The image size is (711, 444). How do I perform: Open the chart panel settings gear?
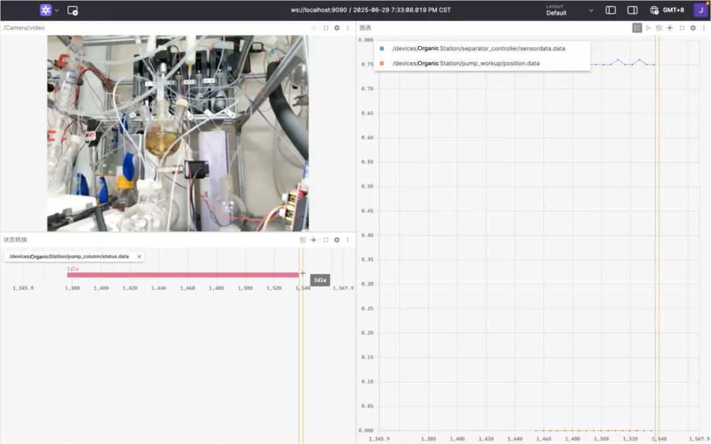coord(693,28)
